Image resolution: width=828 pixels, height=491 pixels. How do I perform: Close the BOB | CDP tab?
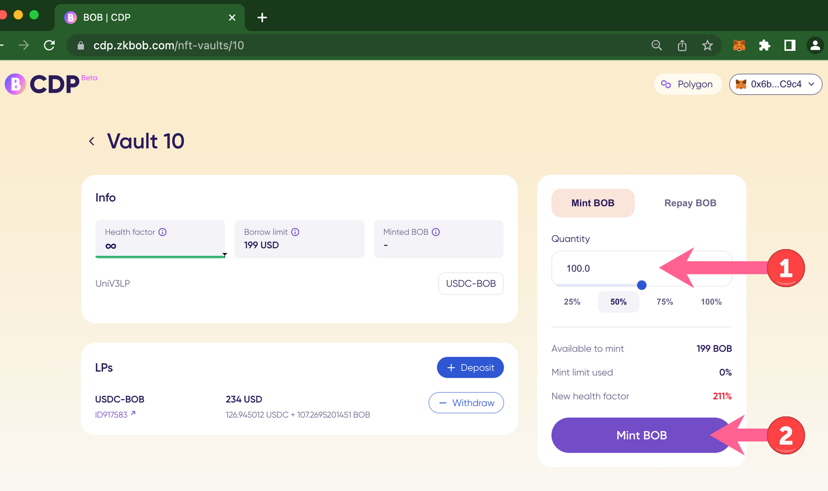(x=232, y=18)
